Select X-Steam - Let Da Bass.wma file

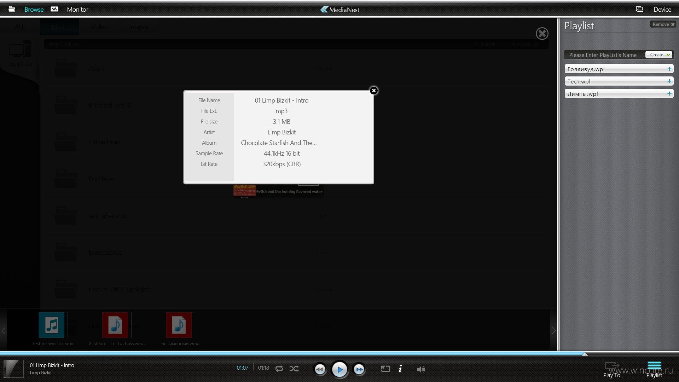point(116,329)
